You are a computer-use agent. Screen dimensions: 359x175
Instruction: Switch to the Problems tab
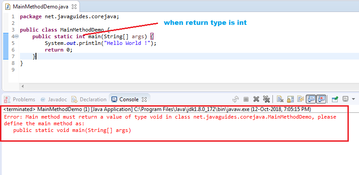click(20, 99)
